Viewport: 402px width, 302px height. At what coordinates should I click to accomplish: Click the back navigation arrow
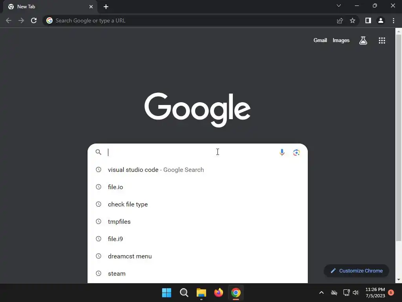tap(9, 20)
